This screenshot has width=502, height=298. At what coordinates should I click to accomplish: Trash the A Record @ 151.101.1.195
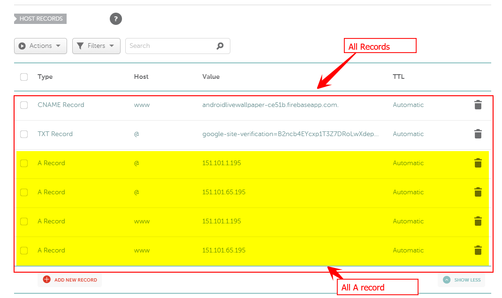(478, 163)
